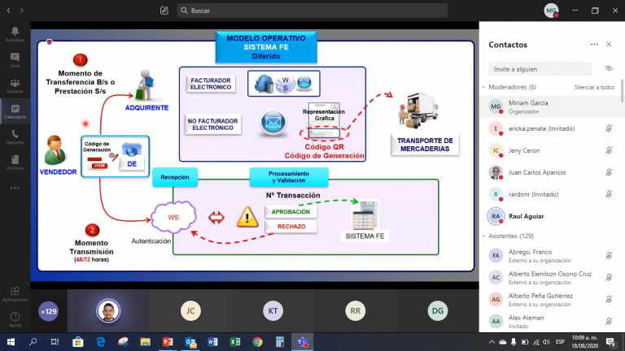Toggle mute icon for Jeny Ceron
Viewport: 625px width, 351px height.
click(609, 150)
